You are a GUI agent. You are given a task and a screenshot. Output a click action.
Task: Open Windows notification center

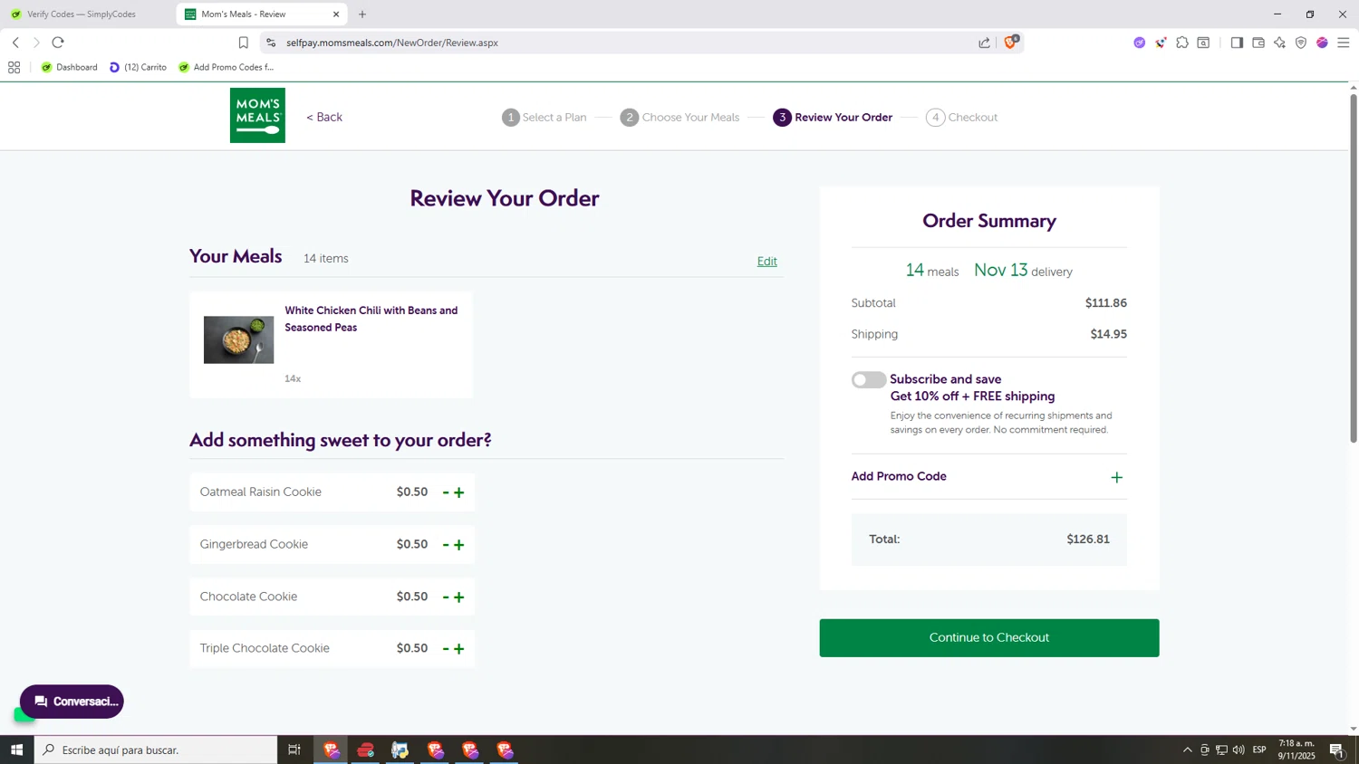(x=1337, y=750)
